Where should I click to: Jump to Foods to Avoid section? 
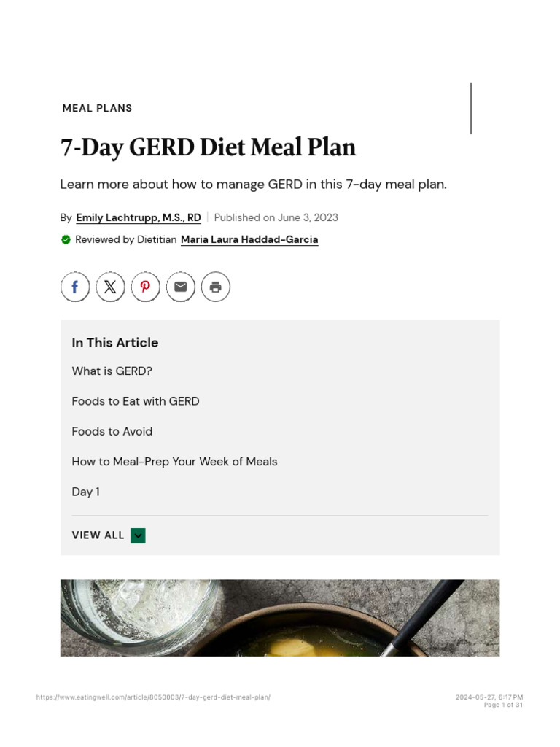112,431
